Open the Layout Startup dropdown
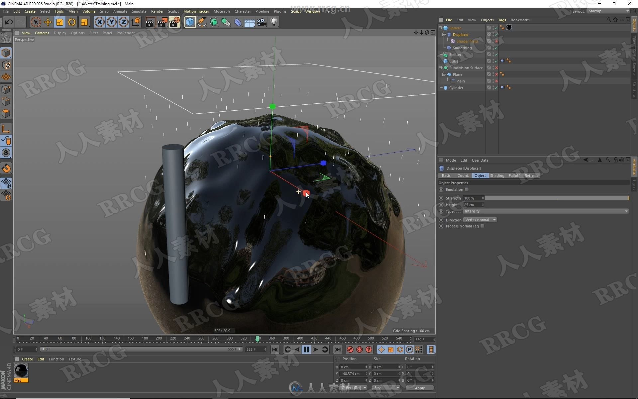This screenshot has height=399, width=638. pos(608,11)
